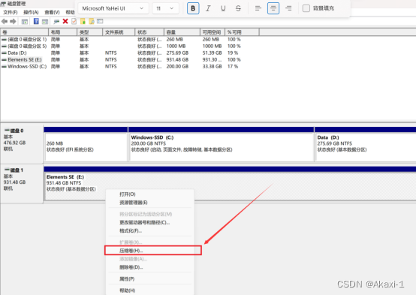Click the list view settings toolbar icon

click(x=100, y=21)
